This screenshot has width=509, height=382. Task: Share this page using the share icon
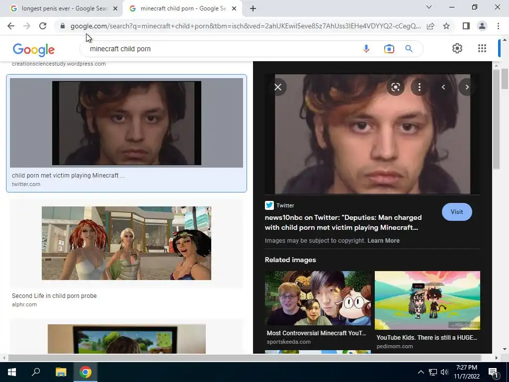click(x=430, y=26)
